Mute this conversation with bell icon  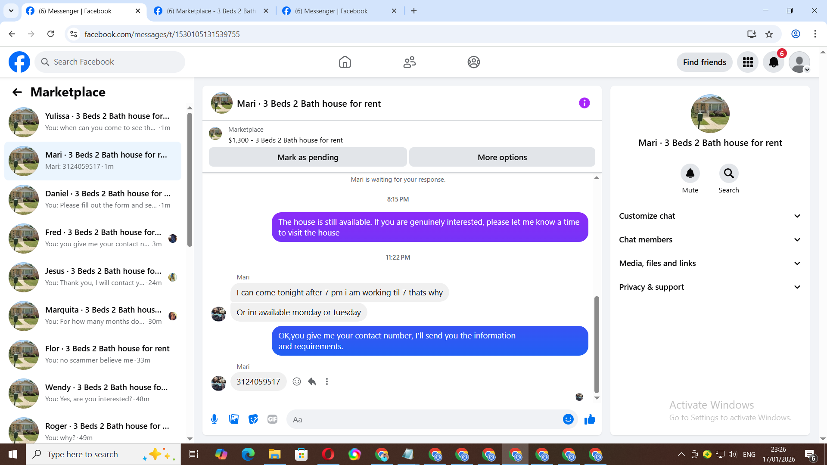click(x=690, y=174)
